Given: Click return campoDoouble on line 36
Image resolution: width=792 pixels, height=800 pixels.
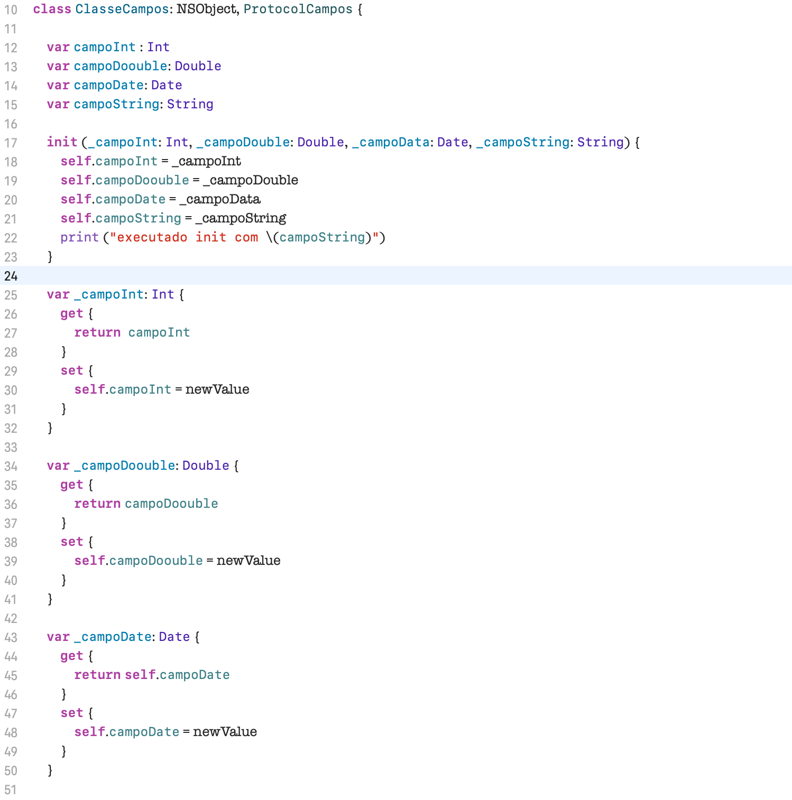Looking at the screenshot, I should tap(146, 504).
